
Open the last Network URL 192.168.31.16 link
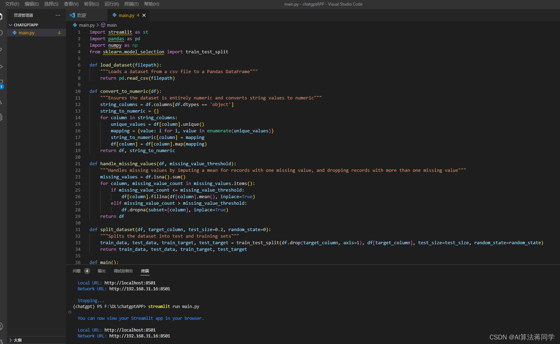point(139,336)
